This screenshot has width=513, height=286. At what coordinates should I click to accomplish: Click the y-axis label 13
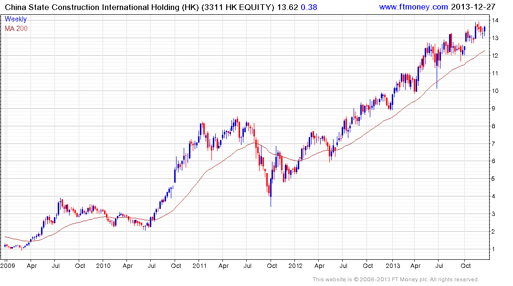tap(495, 38)
